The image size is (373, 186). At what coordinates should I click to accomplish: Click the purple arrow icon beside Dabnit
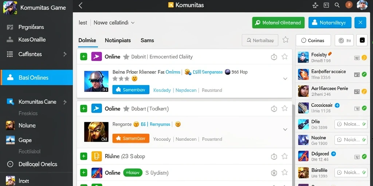(97, 56)
